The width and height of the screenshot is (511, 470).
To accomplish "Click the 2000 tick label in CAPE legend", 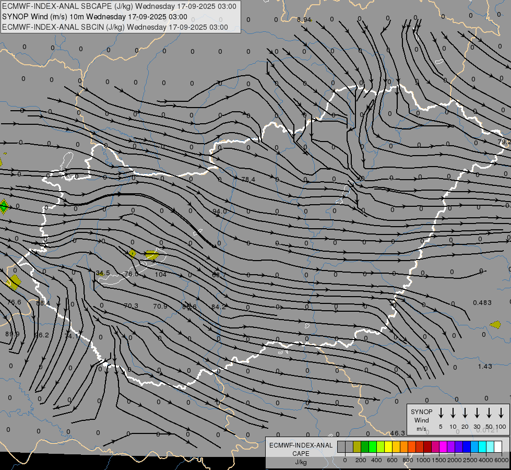I will pos(455,460).
